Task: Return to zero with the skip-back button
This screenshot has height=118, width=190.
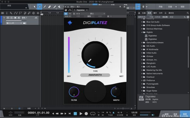Action: click(69, 114)
